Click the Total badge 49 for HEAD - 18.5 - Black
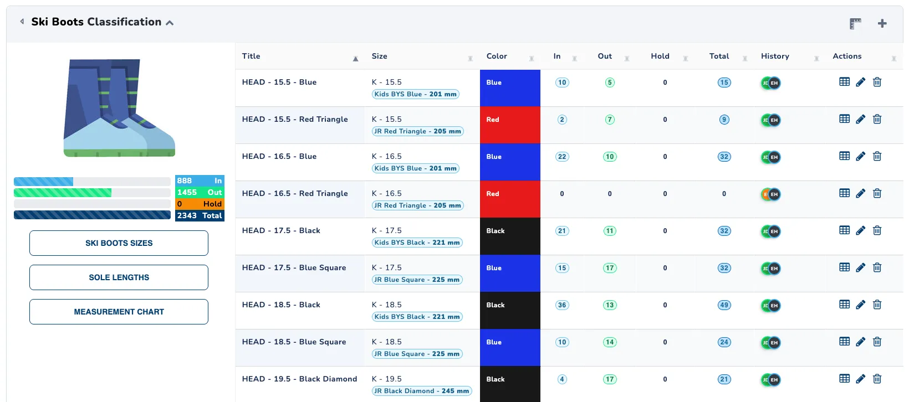909x402 pixels. (x=724, y=305)
